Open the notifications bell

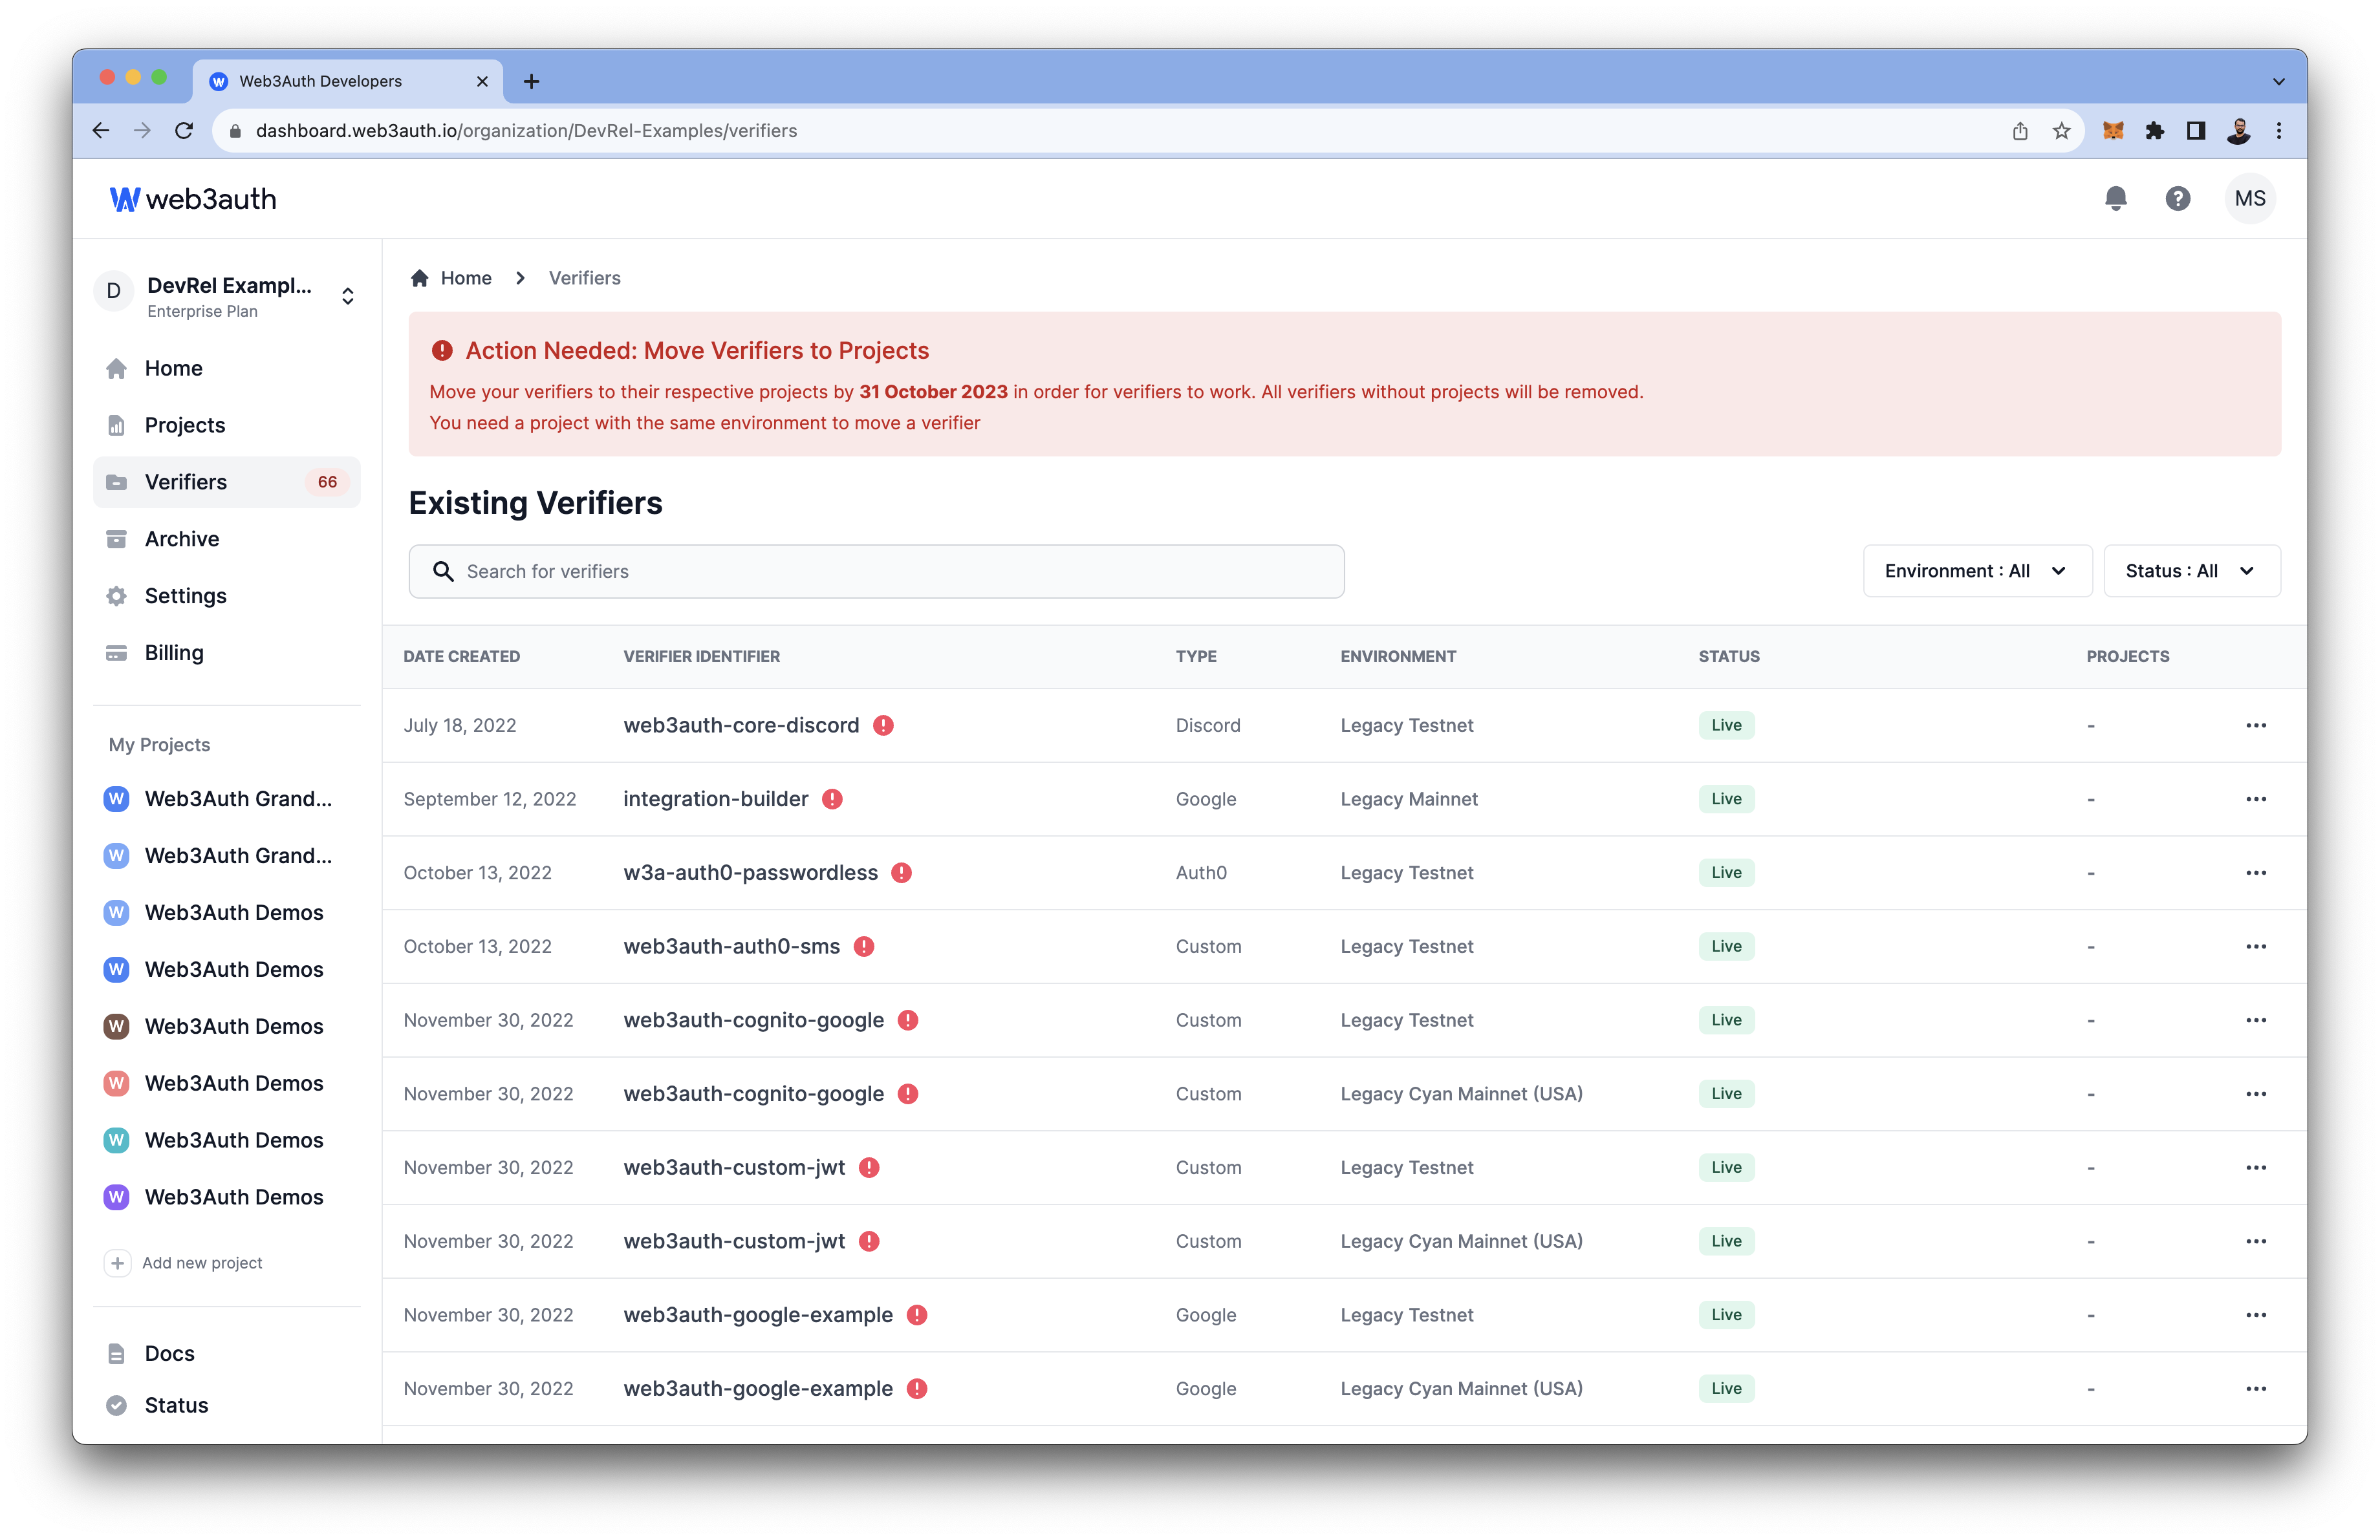click(2115, 198)
